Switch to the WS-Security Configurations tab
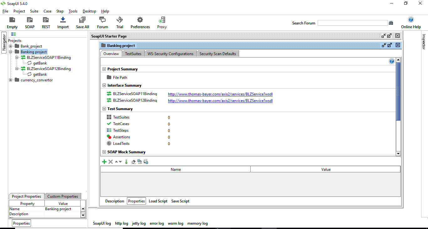The width and height of the screenshot is (428, 229). [x=170, y=53]
